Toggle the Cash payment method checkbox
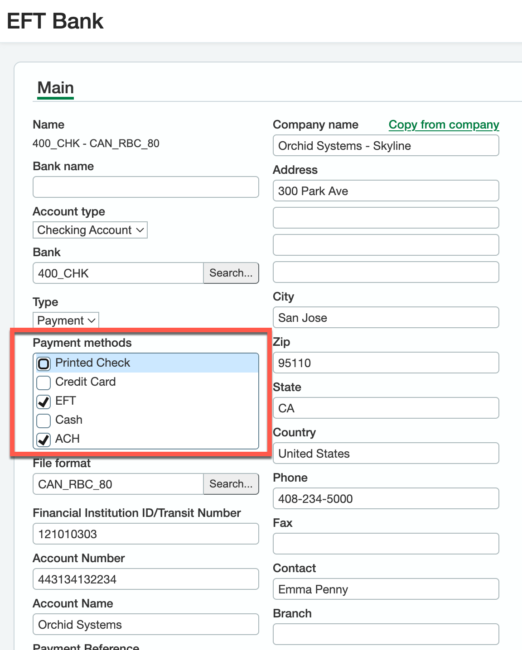 44,421
